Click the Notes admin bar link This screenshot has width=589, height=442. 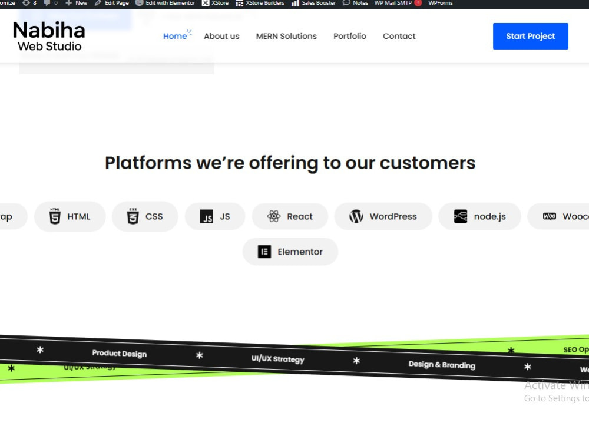point(360,3)
